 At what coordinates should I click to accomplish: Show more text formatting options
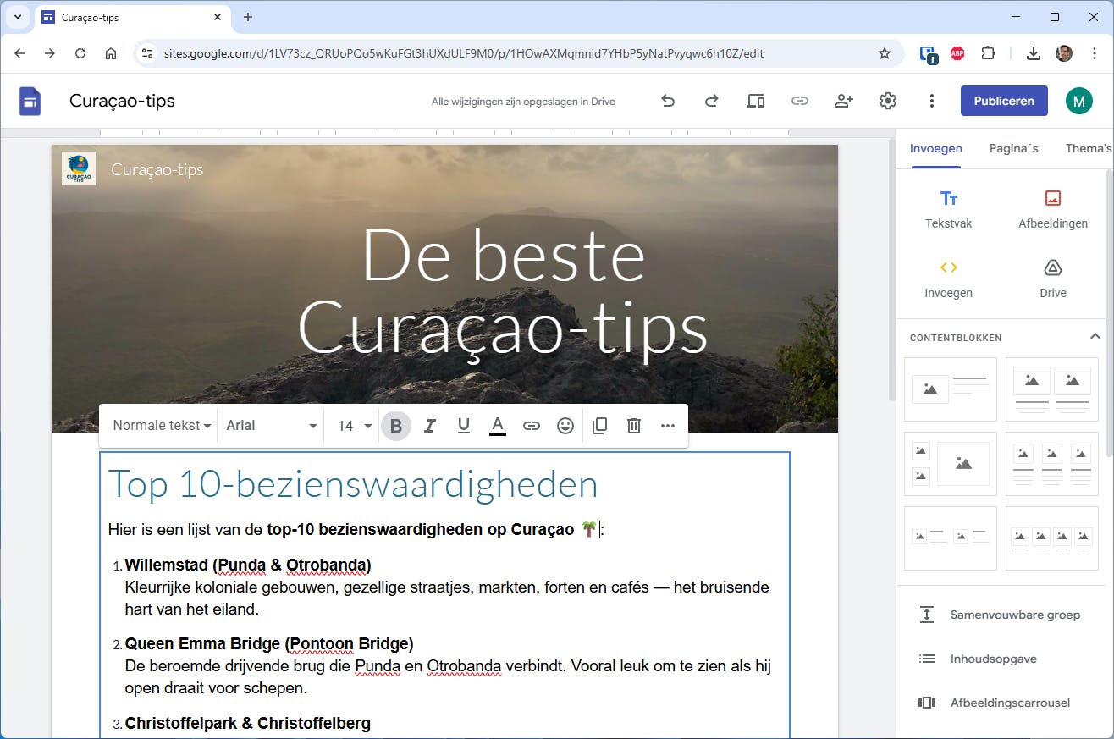point(668,426)
